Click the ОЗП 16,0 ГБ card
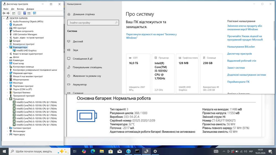 coord(138,74)
